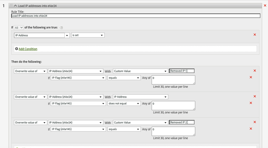Remove the IP Flag does not equal sub-condition
Image resolution: width=268 pixels, height=148 pixels.
[x=251, y=103]
